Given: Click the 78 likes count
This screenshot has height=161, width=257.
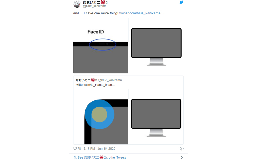Looking at the screenshot, I should click(79, 148).
